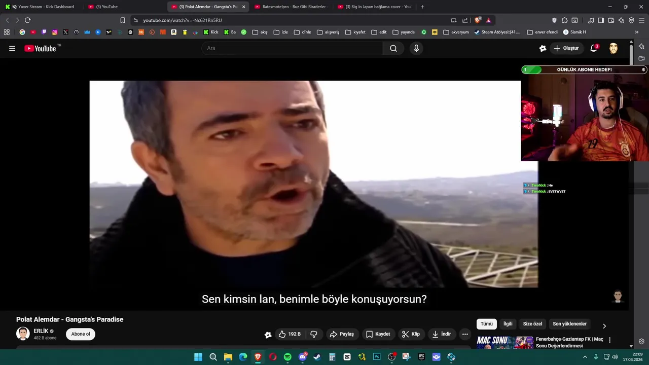The height and width of the screenshot is (365, 649).
Task: Open the share icon in the address bar
Action: [x=465, y=20]
